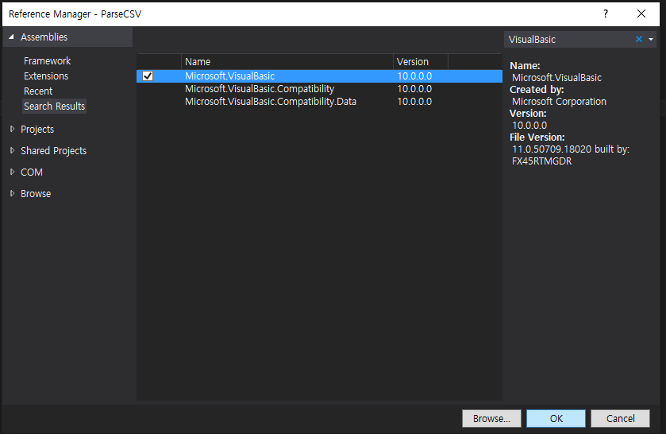Confirm with the OK button

coord(556,419)
